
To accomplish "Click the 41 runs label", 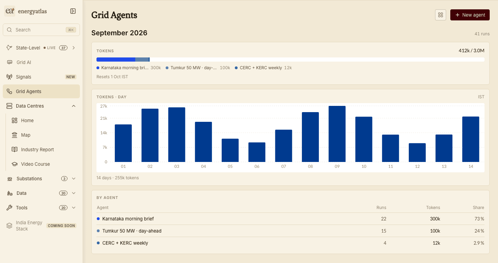I will click(482, 34).
